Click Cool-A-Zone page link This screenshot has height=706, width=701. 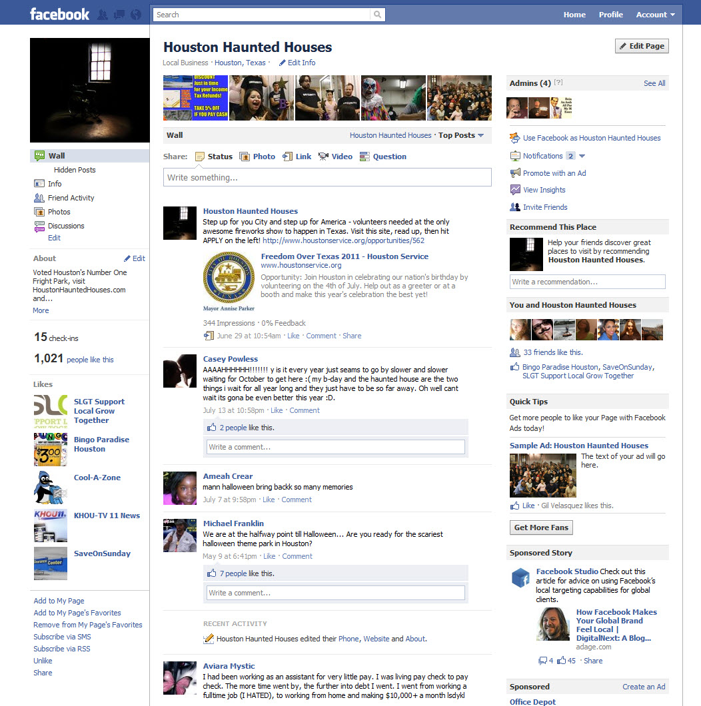tap(97, 478)
